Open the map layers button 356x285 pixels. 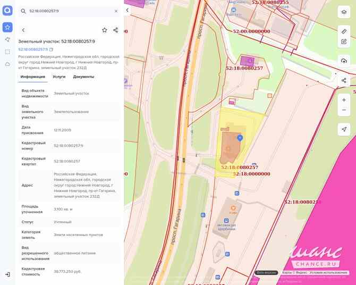pyautogui.click(x=344, y=12)
